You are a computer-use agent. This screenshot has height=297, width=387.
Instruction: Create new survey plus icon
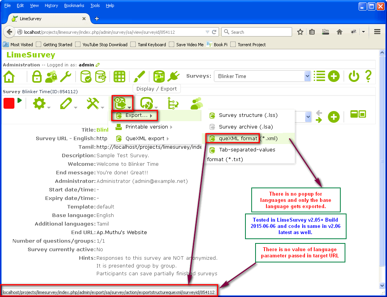coord(334,76)
